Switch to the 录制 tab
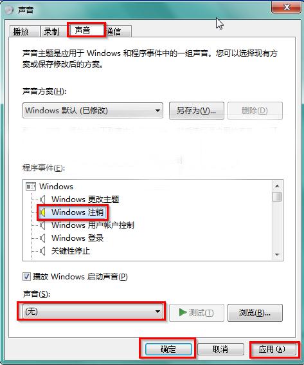This screenshot has width=304, height=365. coord(53,31)
